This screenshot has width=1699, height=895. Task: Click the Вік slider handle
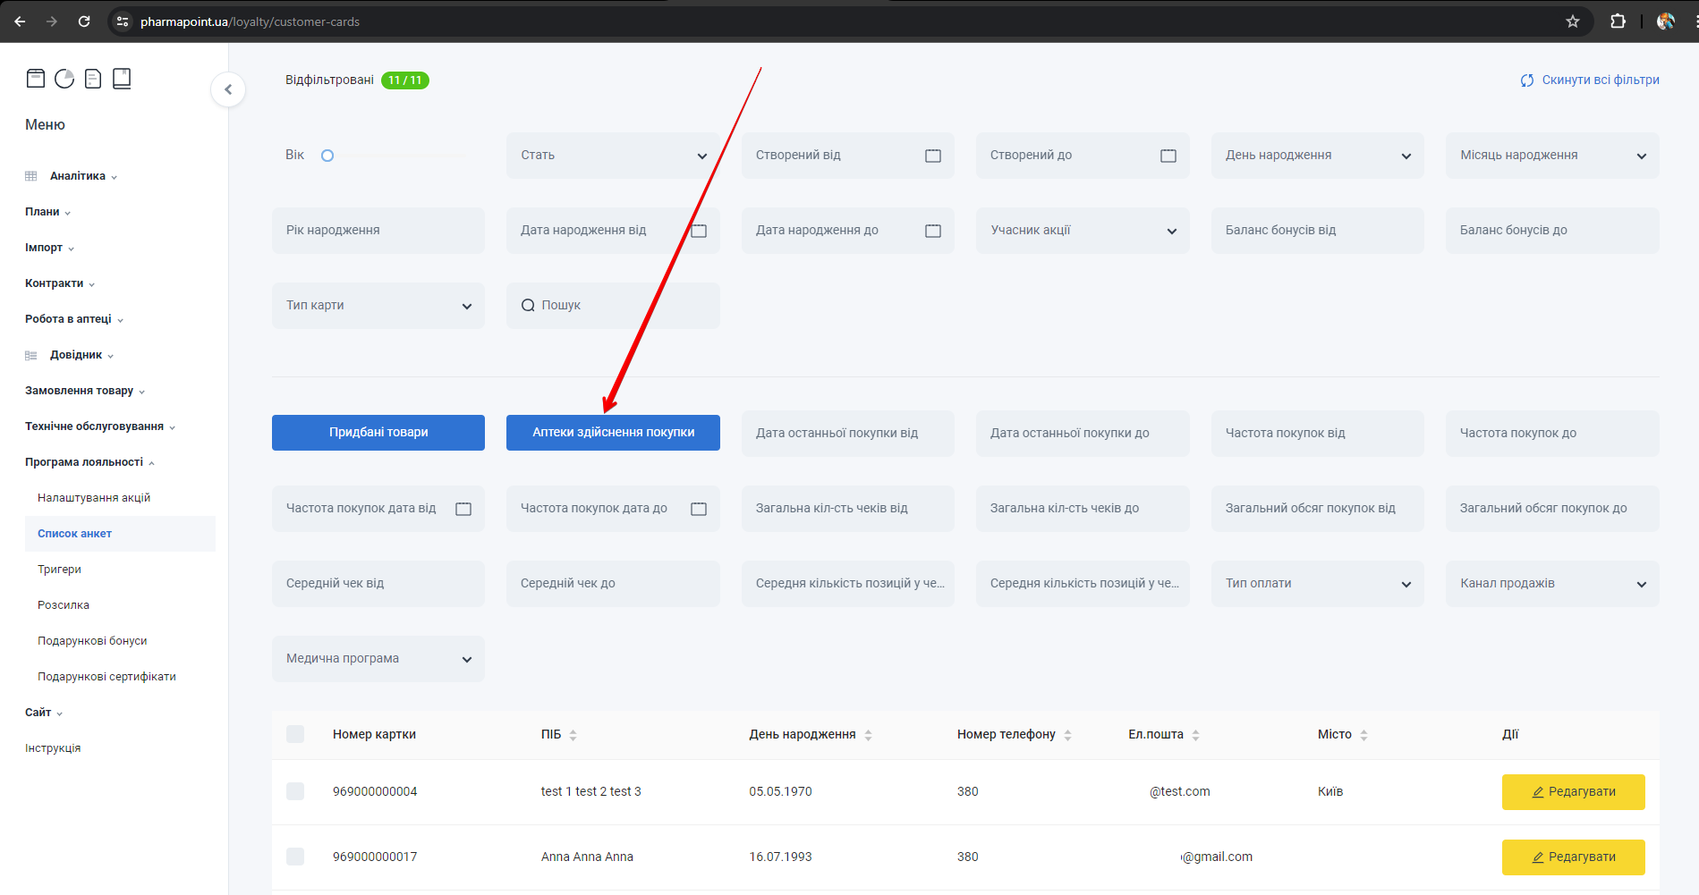[327, 156]
